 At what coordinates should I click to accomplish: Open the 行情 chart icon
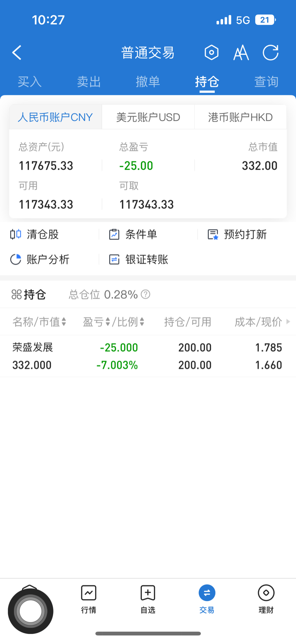[89, 593]
